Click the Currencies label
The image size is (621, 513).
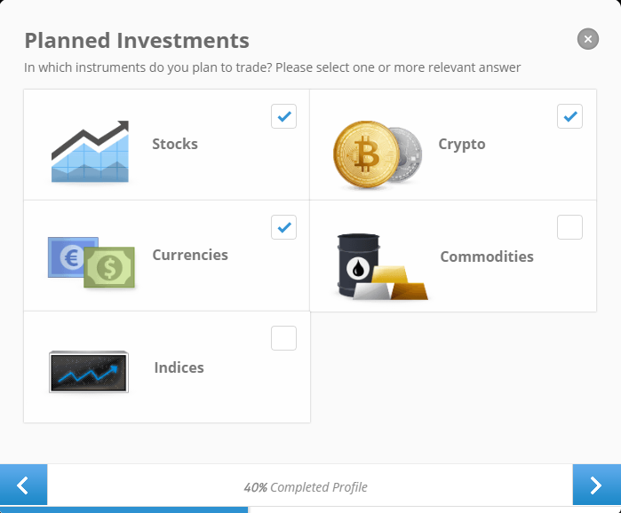click(x=190, y=255)
